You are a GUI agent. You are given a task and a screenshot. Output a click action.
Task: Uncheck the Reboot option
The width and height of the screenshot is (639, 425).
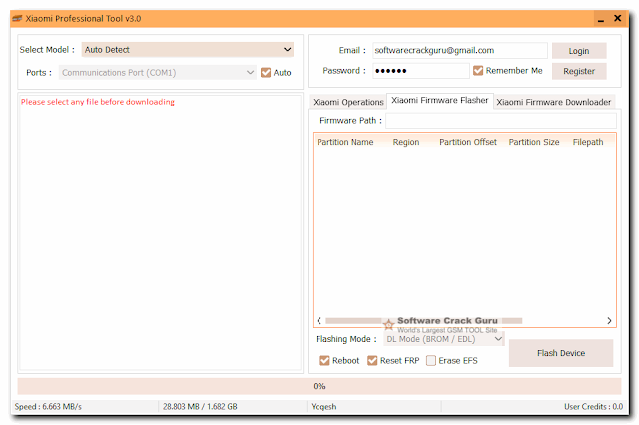tap(324, 361)
